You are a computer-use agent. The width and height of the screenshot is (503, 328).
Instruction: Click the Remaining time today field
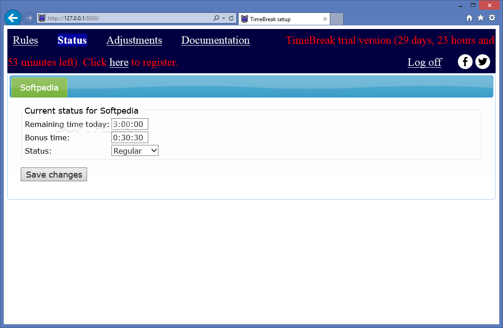(x=129, y=124)
